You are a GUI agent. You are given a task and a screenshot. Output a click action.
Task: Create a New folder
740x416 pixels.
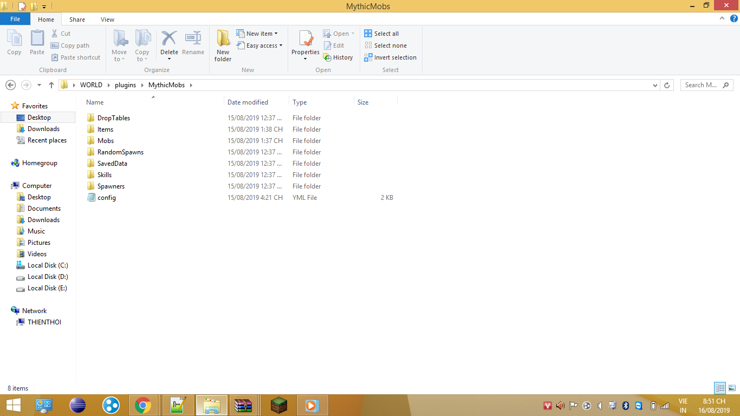(x=223, y=45)
